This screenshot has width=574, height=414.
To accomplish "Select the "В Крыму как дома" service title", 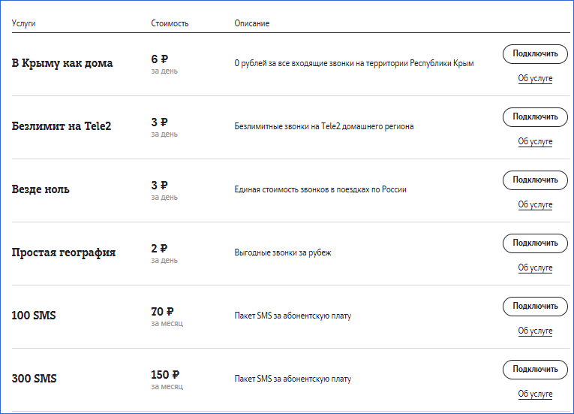I will [x=62, y=63].
